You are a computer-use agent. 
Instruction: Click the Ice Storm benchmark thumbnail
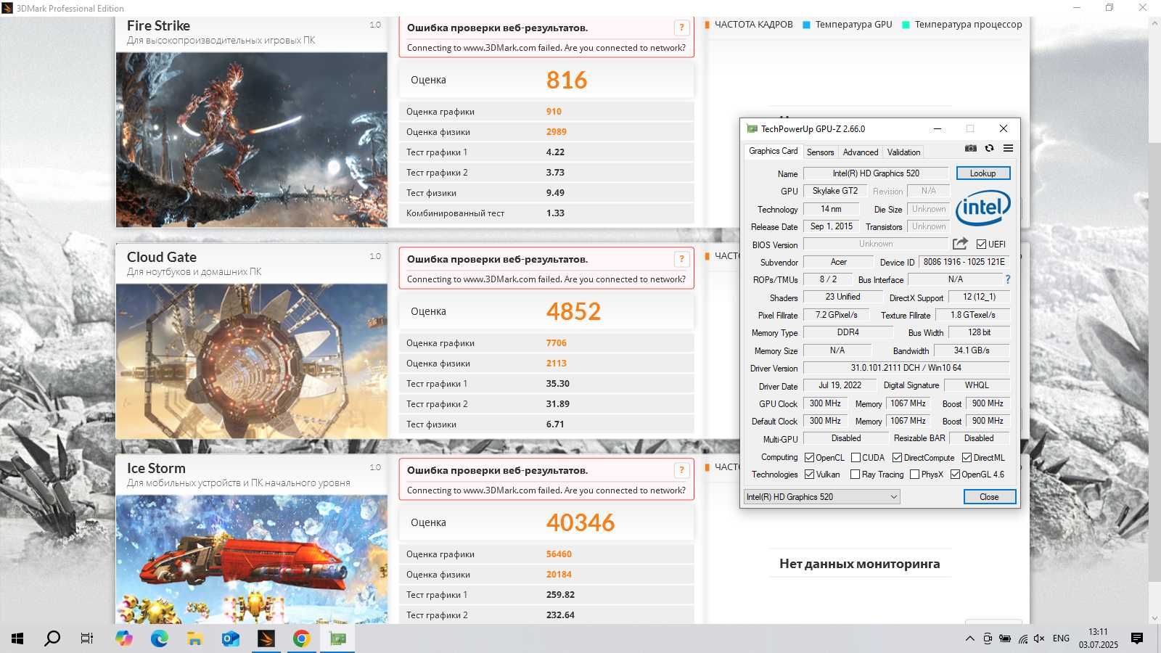point(252,559)
